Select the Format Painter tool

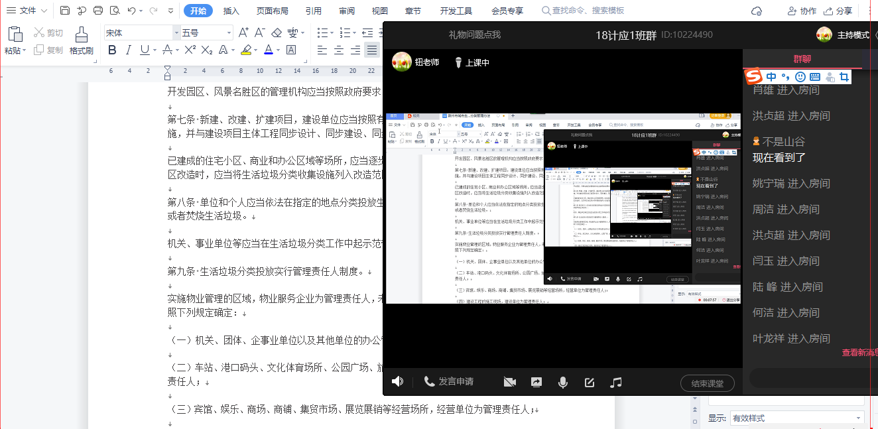click(x=81, y=41)
